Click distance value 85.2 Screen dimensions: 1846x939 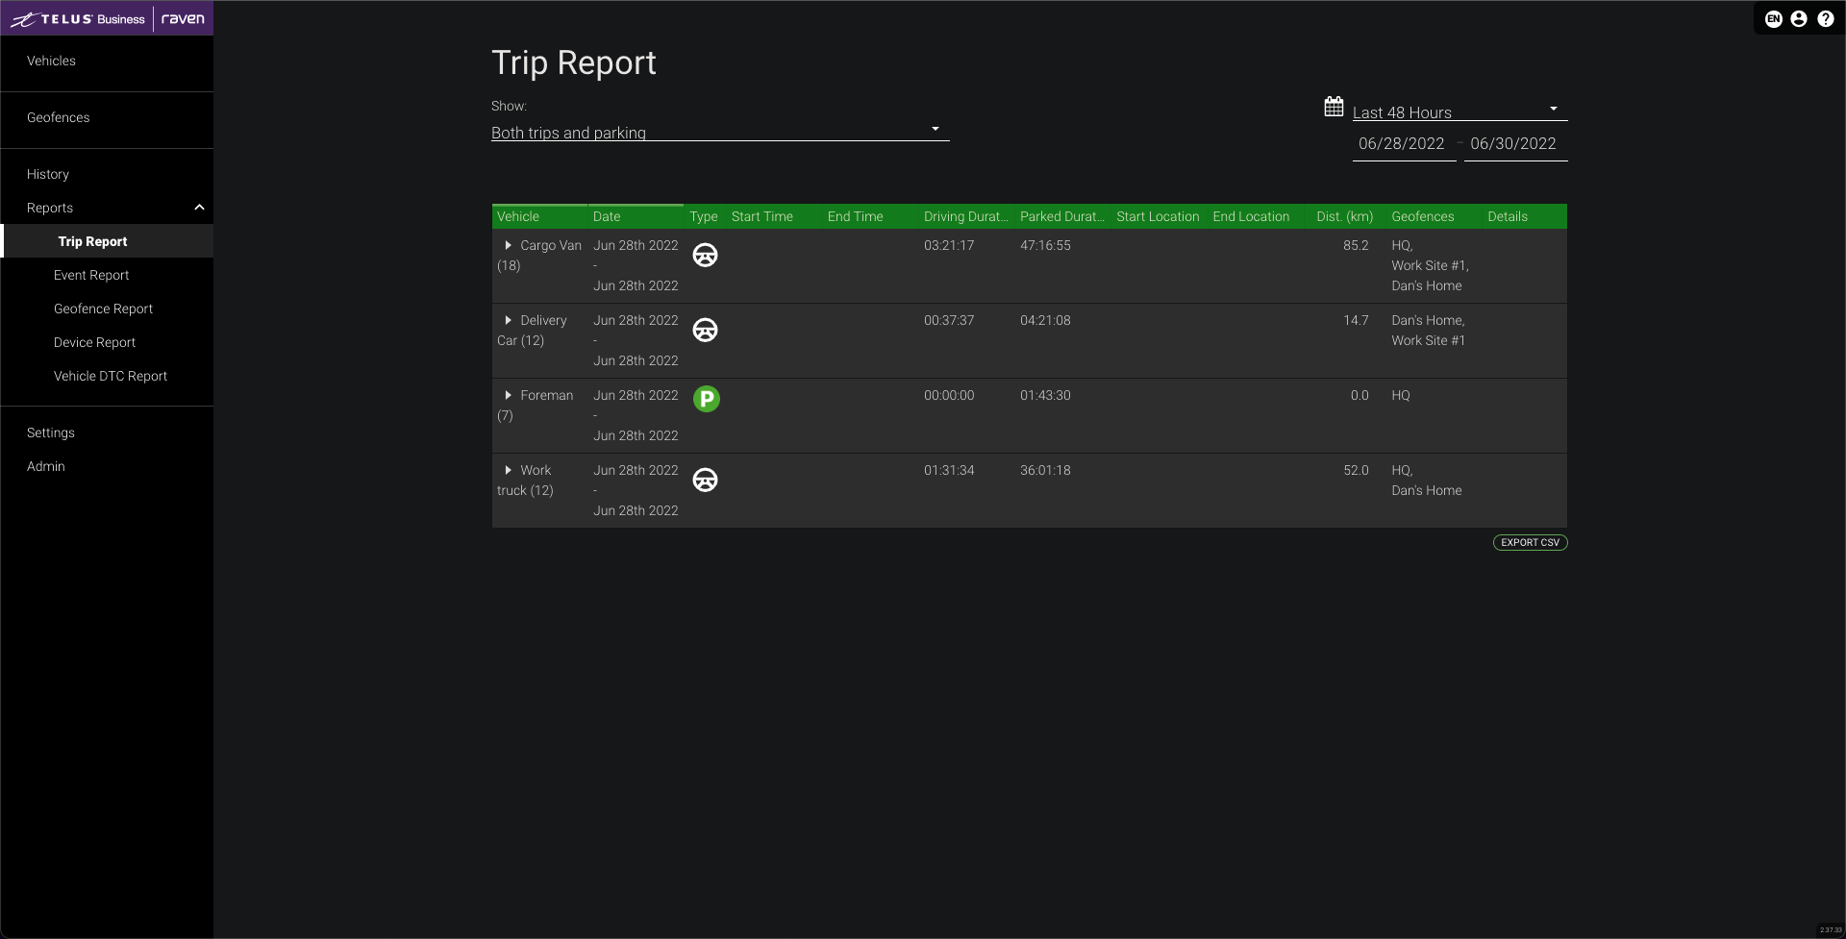pyautogui.click(x=1356, y=245)
